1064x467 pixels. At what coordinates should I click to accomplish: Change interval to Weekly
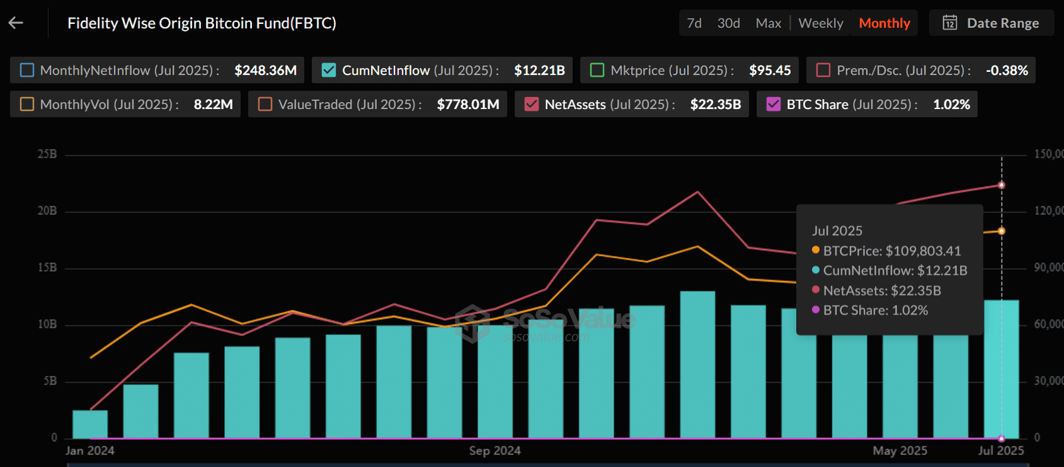click(821, 23)
